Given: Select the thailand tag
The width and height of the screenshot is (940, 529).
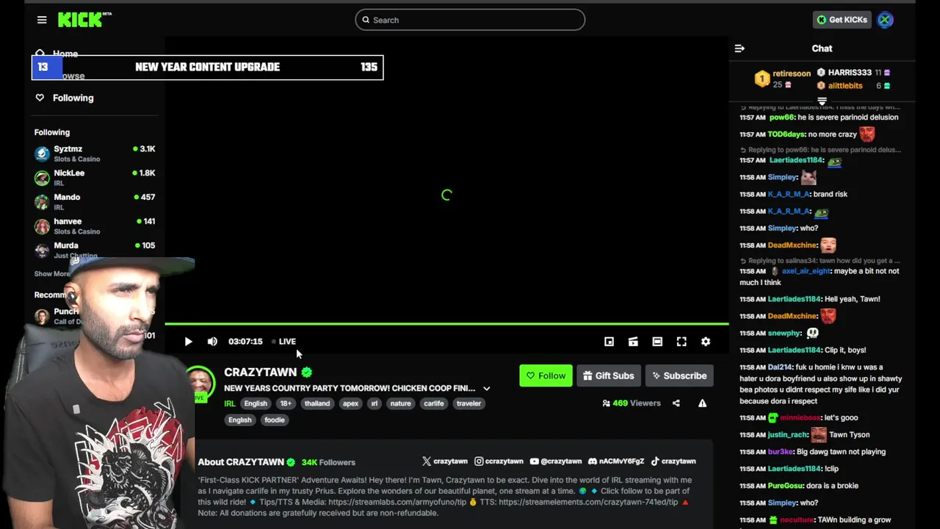Looking at the screenshot, I should tap(317, 403).
